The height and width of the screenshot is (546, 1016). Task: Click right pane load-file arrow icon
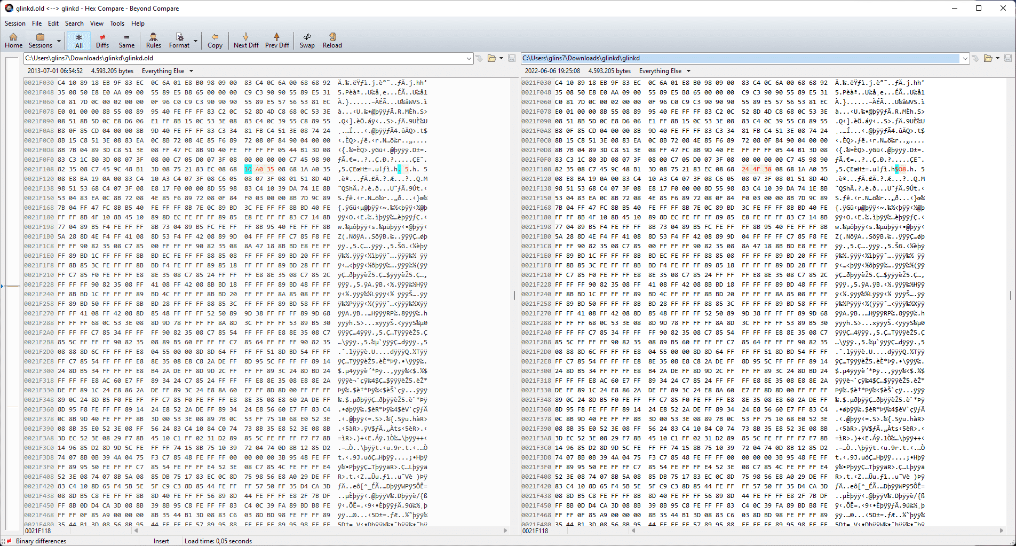[x=975, y=58]
